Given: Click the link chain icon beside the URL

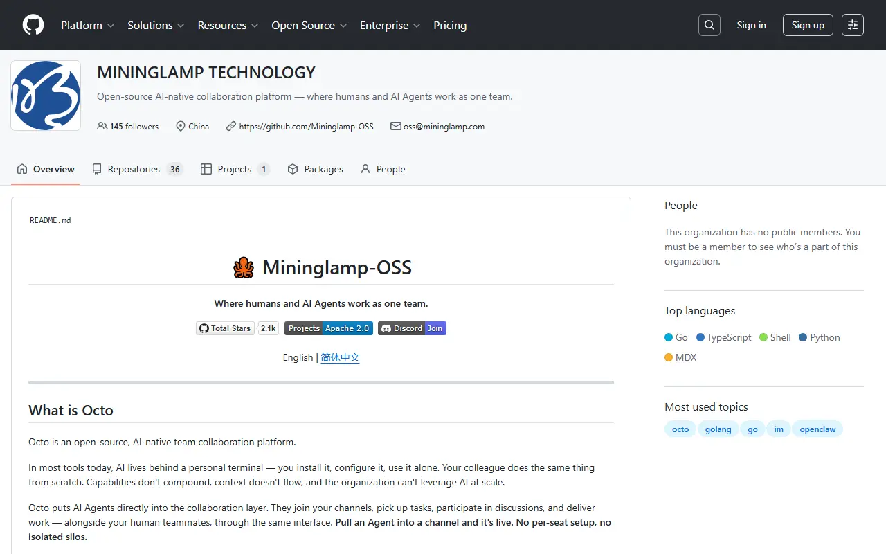Looking at the screenshot, I should click(x=231, y=127).
